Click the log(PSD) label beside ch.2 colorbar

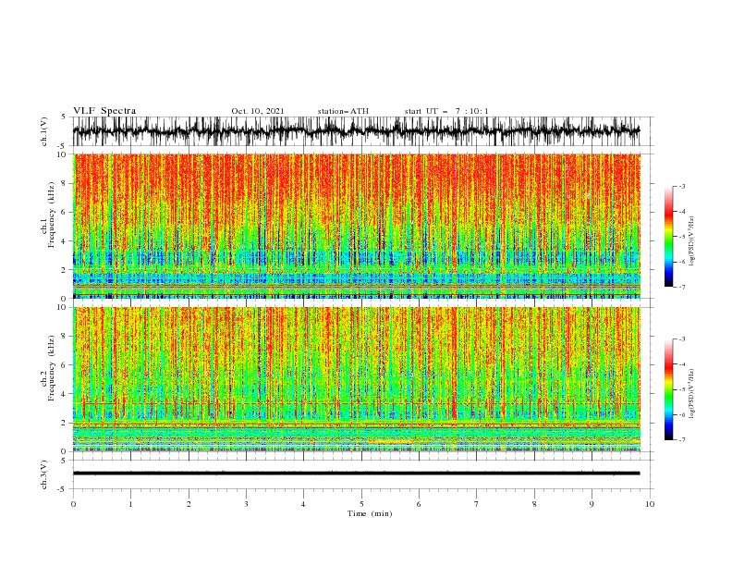point(691,395)
